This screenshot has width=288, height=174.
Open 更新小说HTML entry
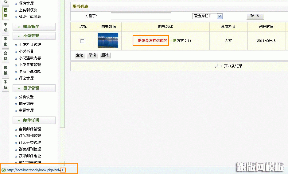(30, 72)
